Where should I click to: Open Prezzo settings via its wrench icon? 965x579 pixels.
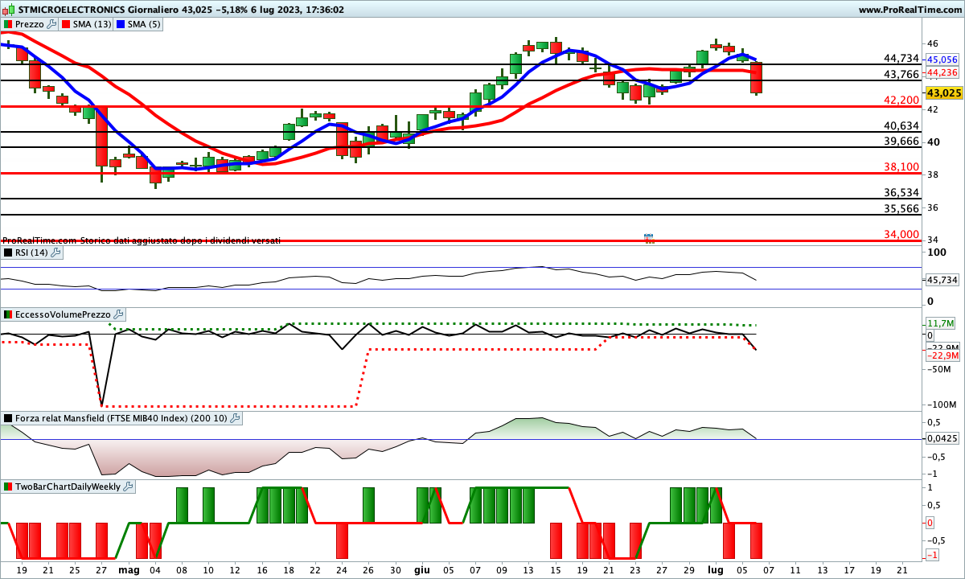(52, 24)
